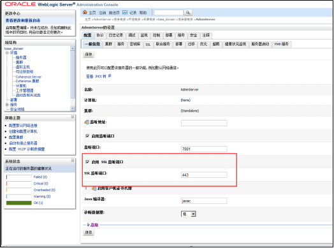Open the Coherence Server tree link

pyautogui.click(x=28, y=77)
